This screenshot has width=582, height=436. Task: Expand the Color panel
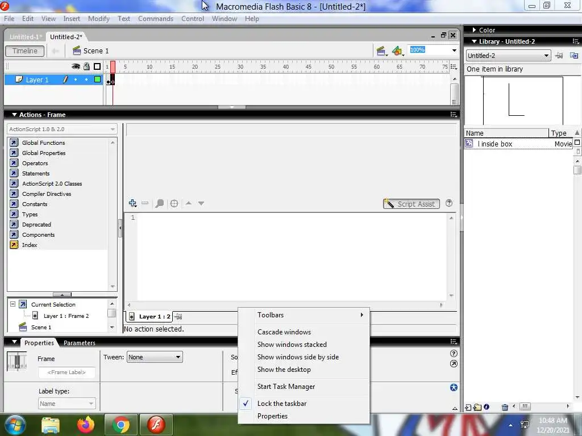[475, 30]
